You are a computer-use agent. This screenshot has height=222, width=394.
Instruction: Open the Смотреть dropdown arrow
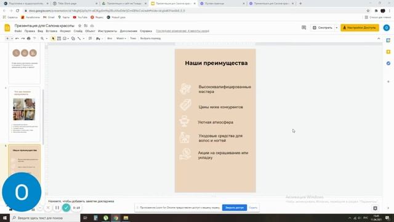tap(337, 28)
